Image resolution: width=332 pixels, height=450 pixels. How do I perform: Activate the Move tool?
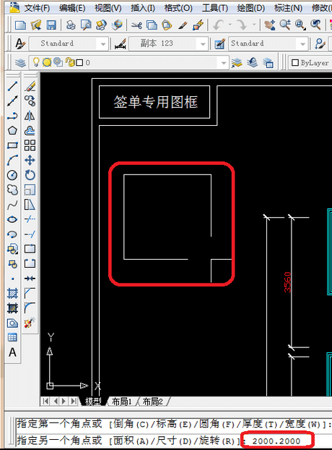(x=30, y=160)
